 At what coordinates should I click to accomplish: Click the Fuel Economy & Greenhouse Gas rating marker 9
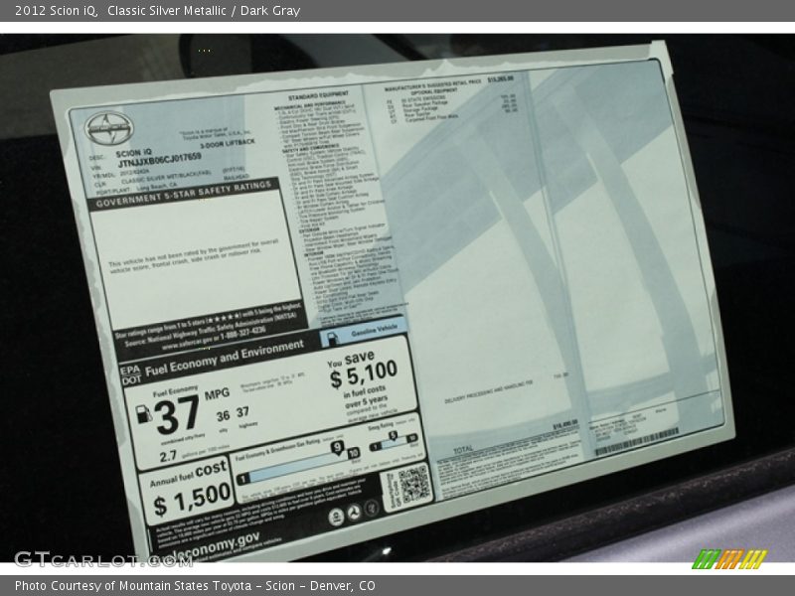tap(337, 448)
